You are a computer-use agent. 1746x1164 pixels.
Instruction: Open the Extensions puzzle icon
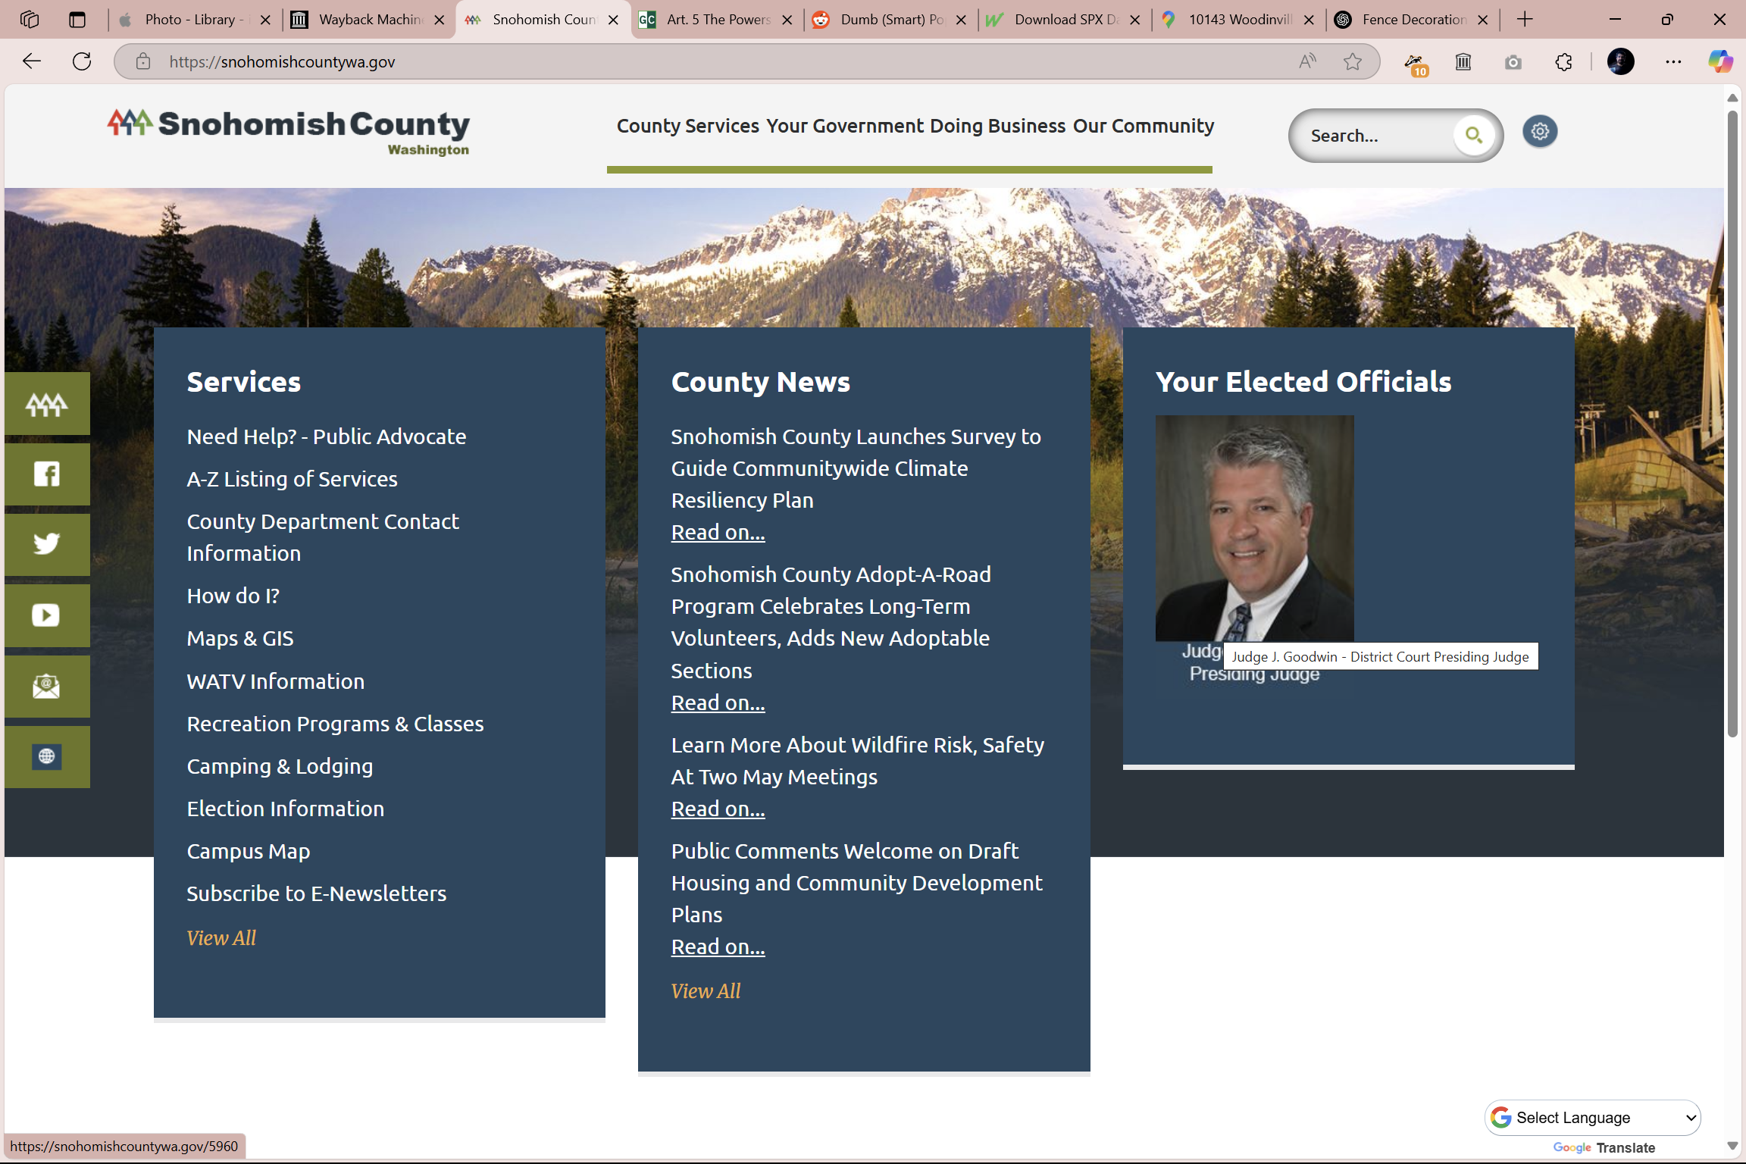[x=1563, y=61]
